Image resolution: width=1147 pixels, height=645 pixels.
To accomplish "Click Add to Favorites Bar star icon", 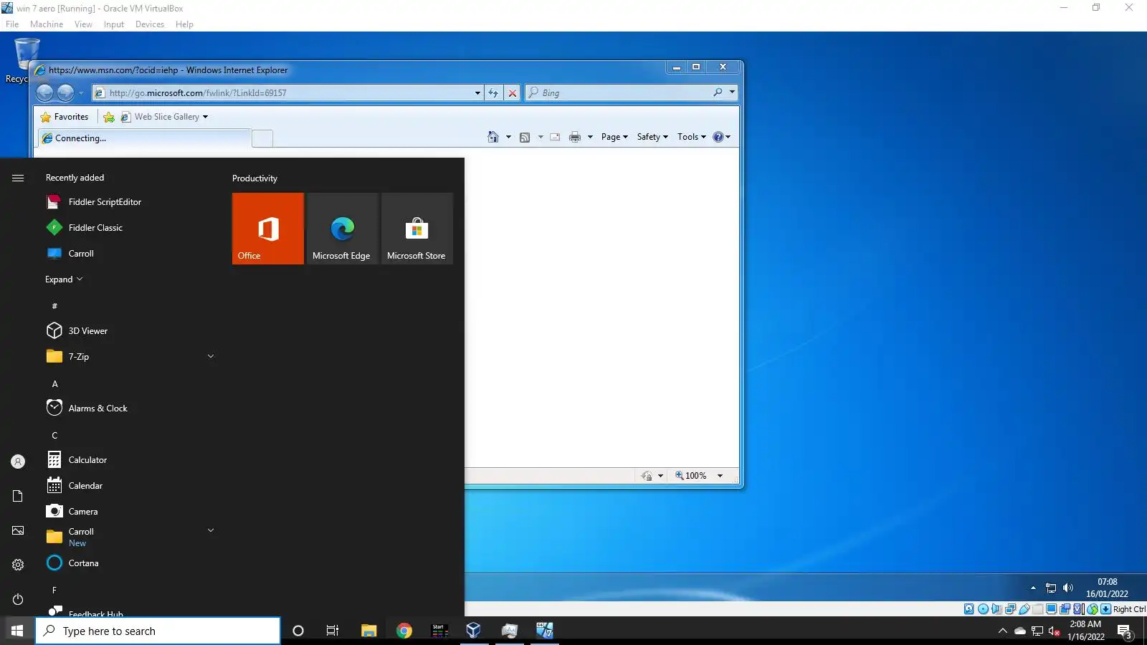I will [x=109, y=117].
